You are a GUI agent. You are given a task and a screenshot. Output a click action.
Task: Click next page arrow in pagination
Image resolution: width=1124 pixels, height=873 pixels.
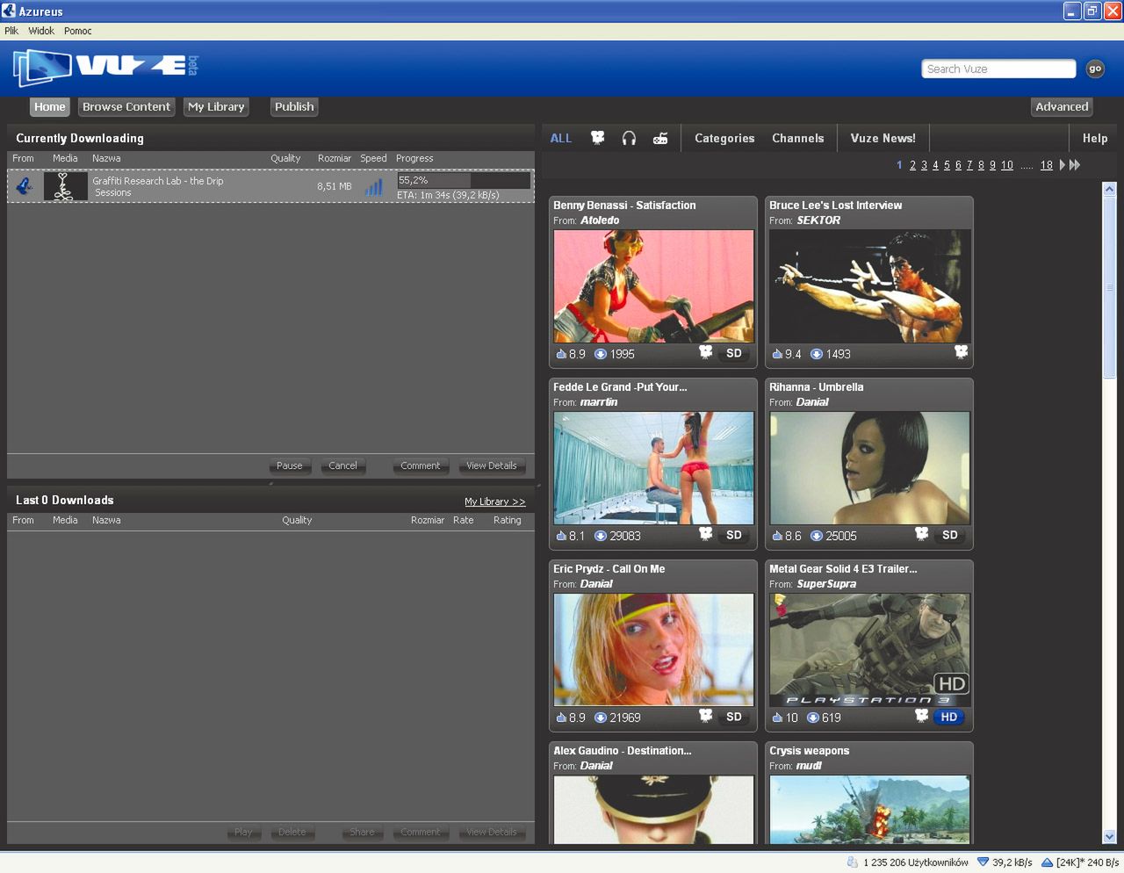click(x=1063, y=165)
